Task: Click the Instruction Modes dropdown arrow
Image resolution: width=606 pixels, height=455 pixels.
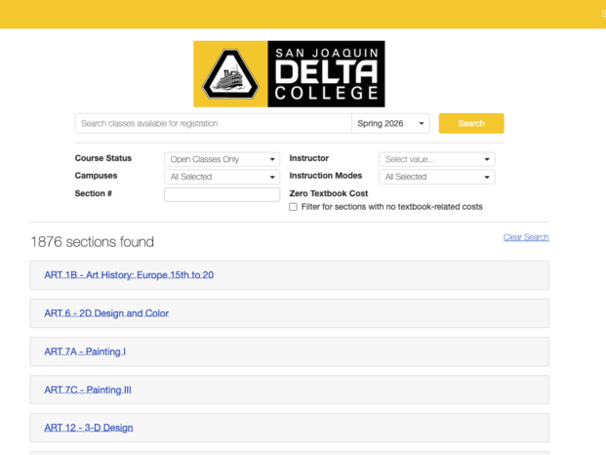Action: click(487, 177)
